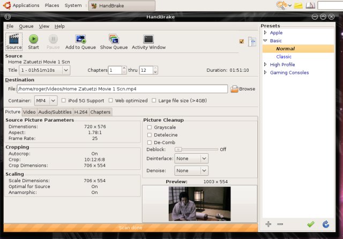Image resolution: width=343 pixels, height=239 pixels.
Task: Browse for destination file
Action: [243, 89]
